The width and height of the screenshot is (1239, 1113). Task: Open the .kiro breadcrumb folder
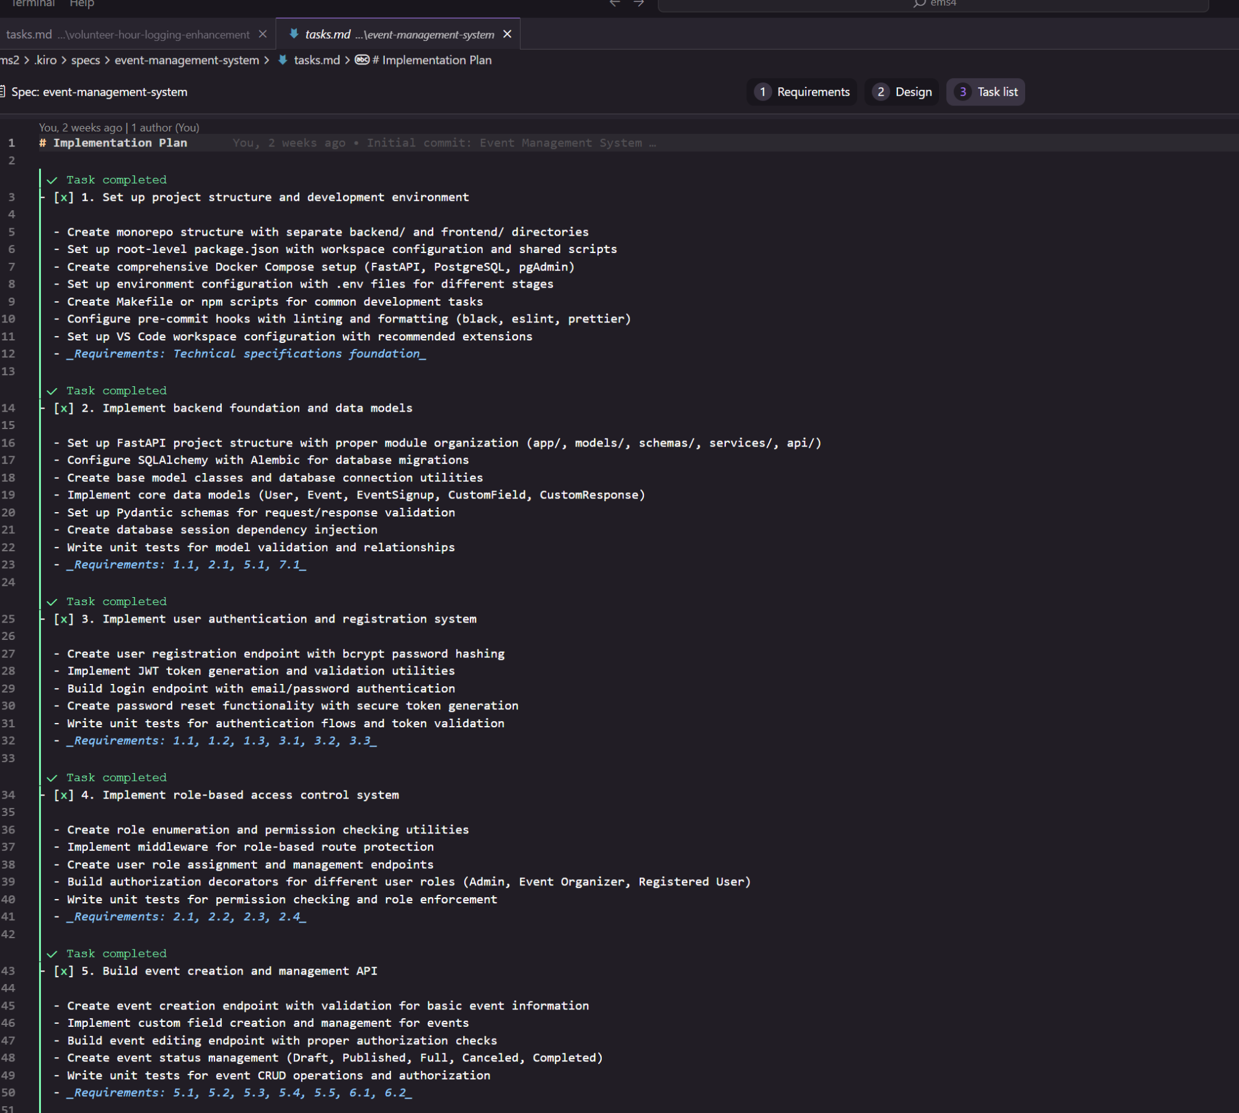point(45,60)
